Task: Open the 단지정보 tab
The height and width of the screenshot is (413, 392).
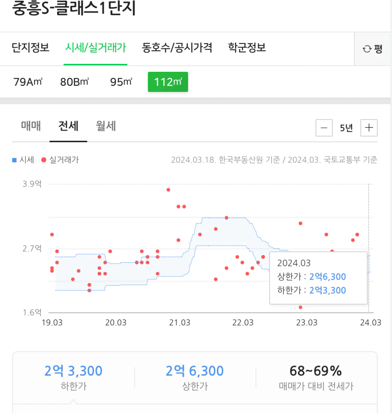Action: click(x=31, y=48)
